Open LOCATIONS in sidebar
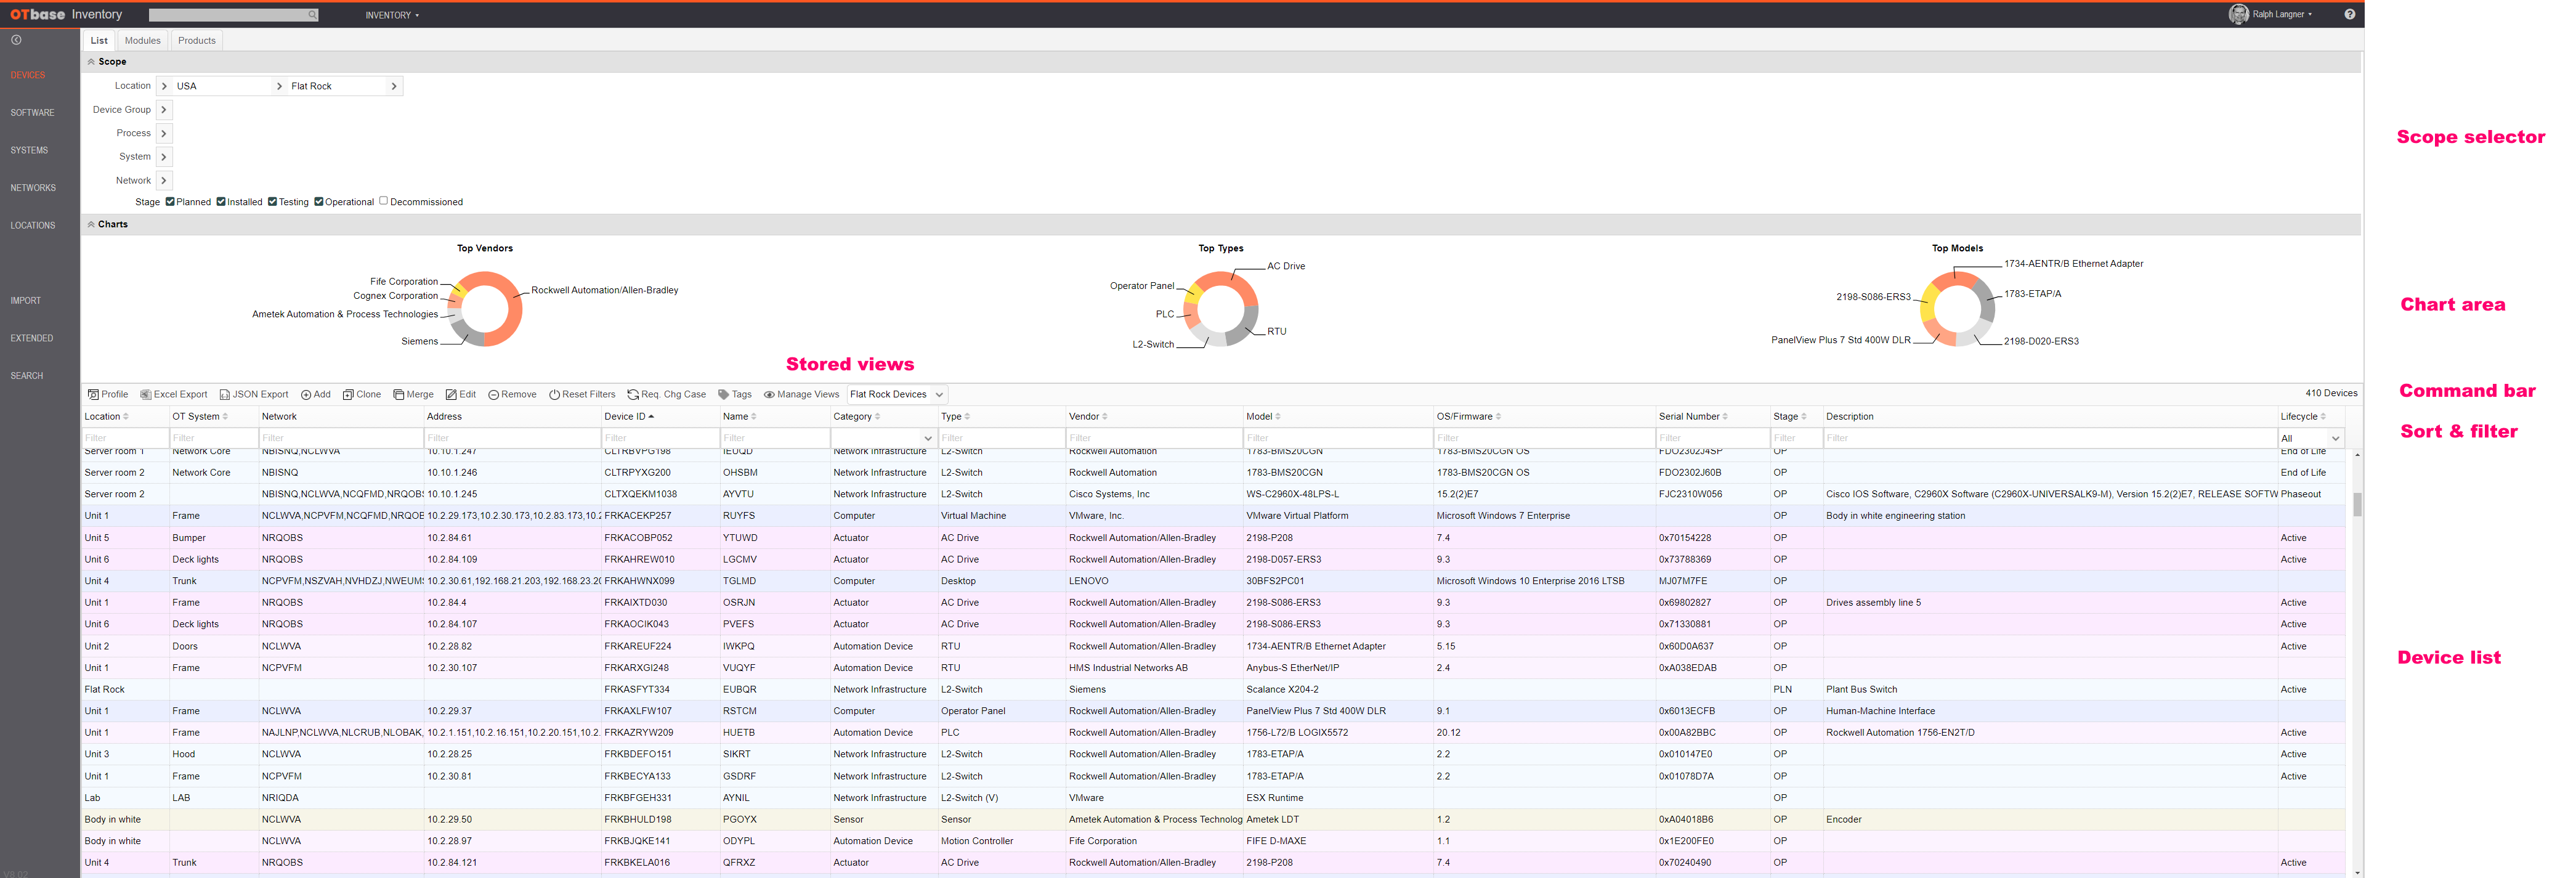The image size is (2576, 878). [33, 226]
